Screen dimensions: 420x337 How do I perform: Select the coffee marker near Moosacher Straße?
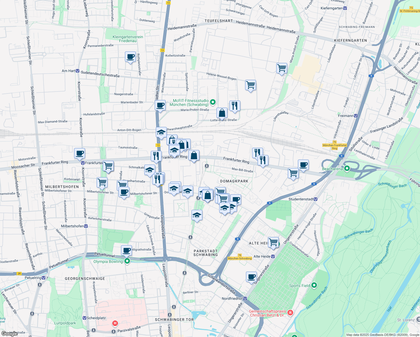point(79,154)
